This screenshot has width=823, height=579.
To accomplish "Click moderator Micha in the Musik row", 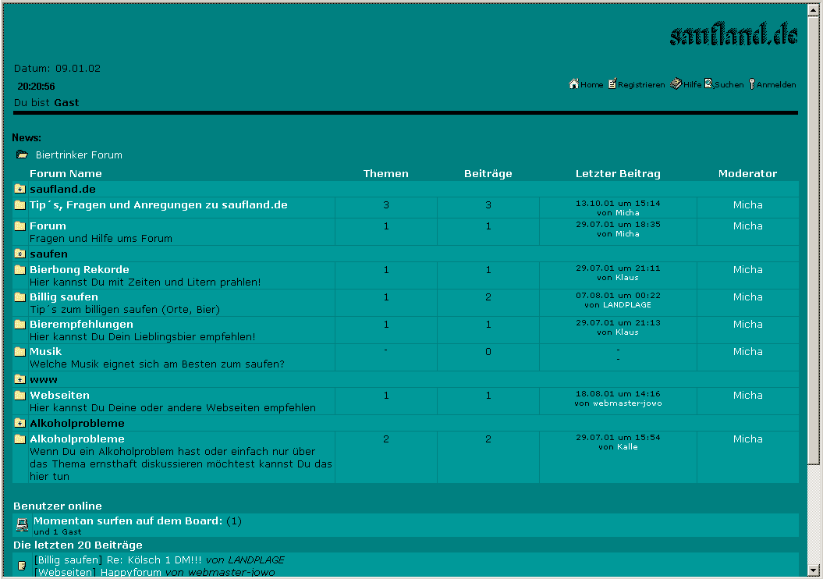I will pyautogui.click(x=747, y=351).
